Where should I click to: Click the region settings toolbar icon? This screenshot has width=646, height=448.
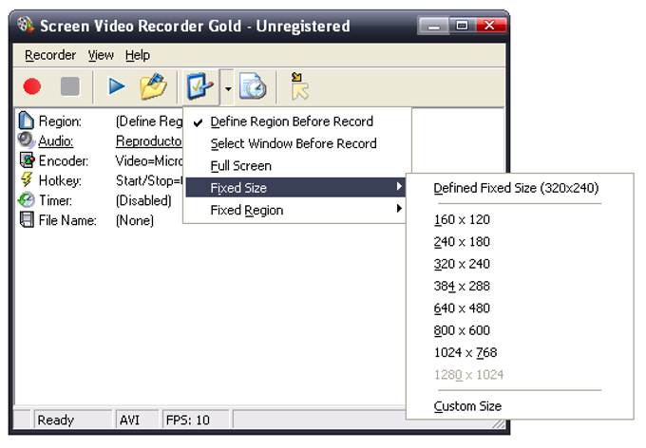(199, 86)
